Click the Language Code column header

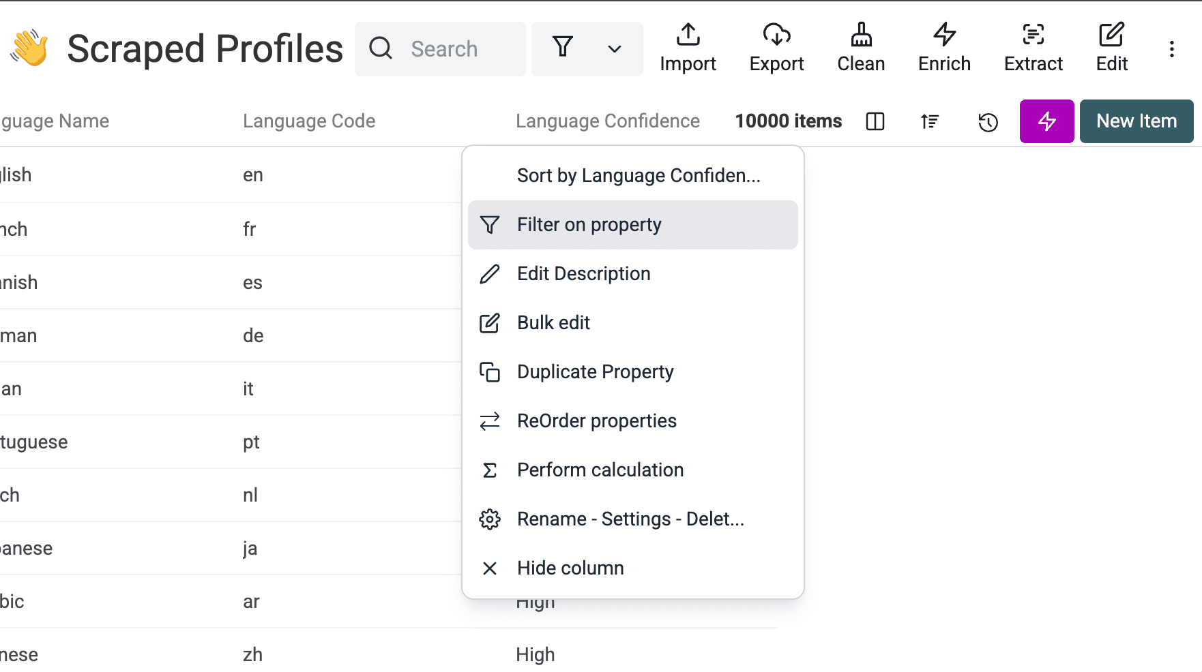pos(309,121)
